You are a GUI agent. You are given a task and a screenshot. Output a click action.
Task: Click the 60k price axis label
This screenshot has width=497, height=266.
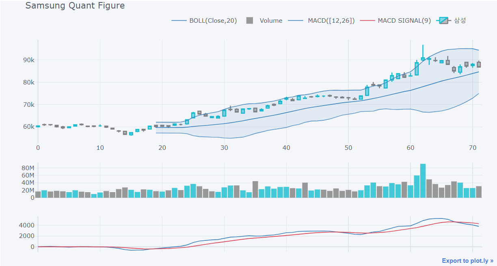(28, 127)
